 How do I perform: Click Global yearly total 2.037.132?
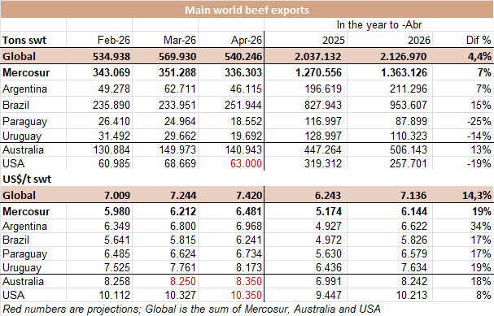click(318, 57)
